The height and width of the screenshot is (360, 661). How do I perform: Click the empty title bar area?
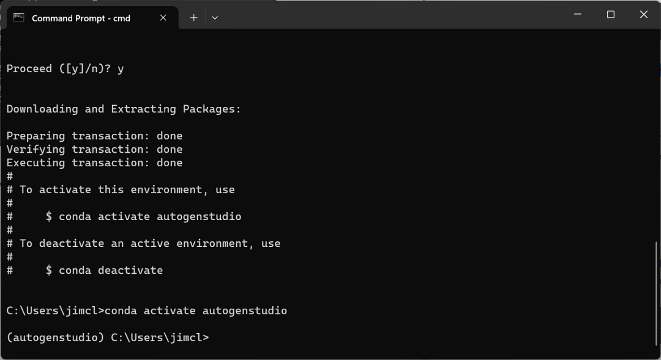(392, 15)
